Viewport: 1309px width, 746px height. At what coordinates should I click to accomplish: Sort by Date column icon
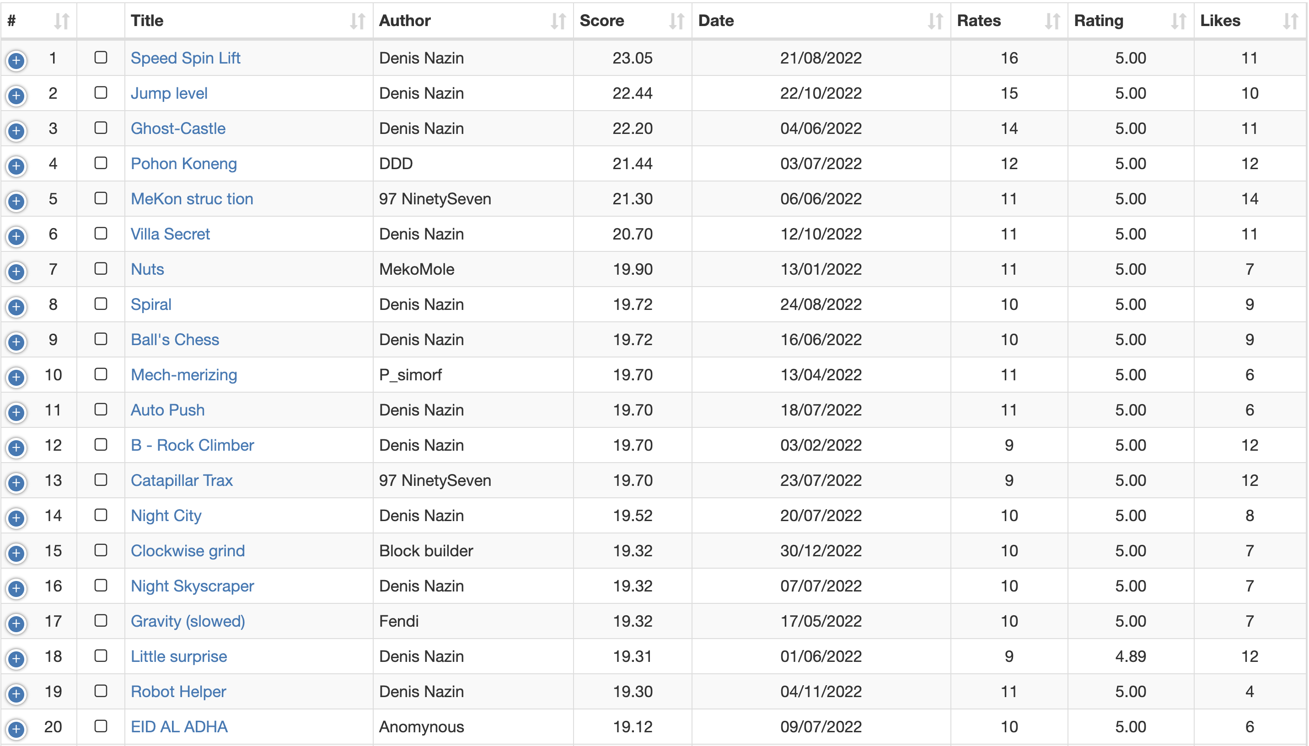pyautogui.click(x=935, y=21)
